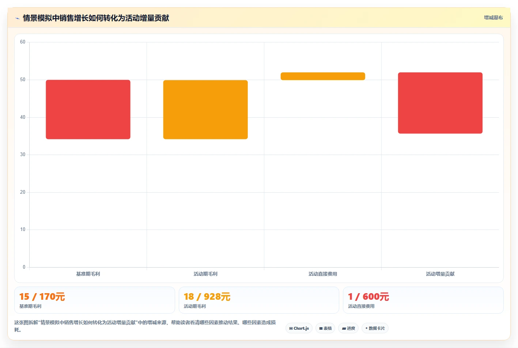Open the 18 / 928元 data card
Image resolution: width=518 pixels, height=348 pixels.
click(x=259, y=300)
